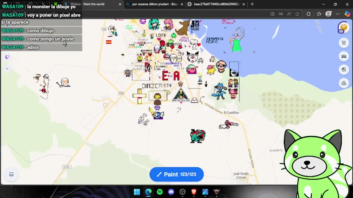This screenshot has height=198, width=353.
Task: Close the por cesarea dillom pixelart tab
Action: click(x=182, y=4)
